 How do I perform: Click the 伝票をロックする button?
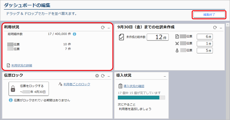click(x=29, y=89)
